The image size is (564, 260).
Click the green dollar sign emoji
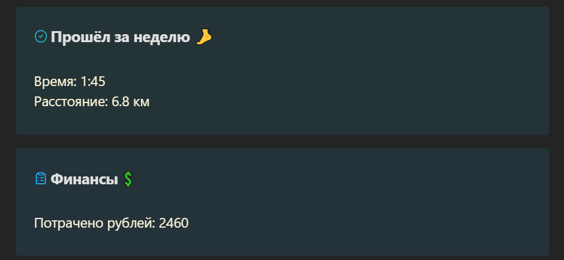(x=128, y=179)
